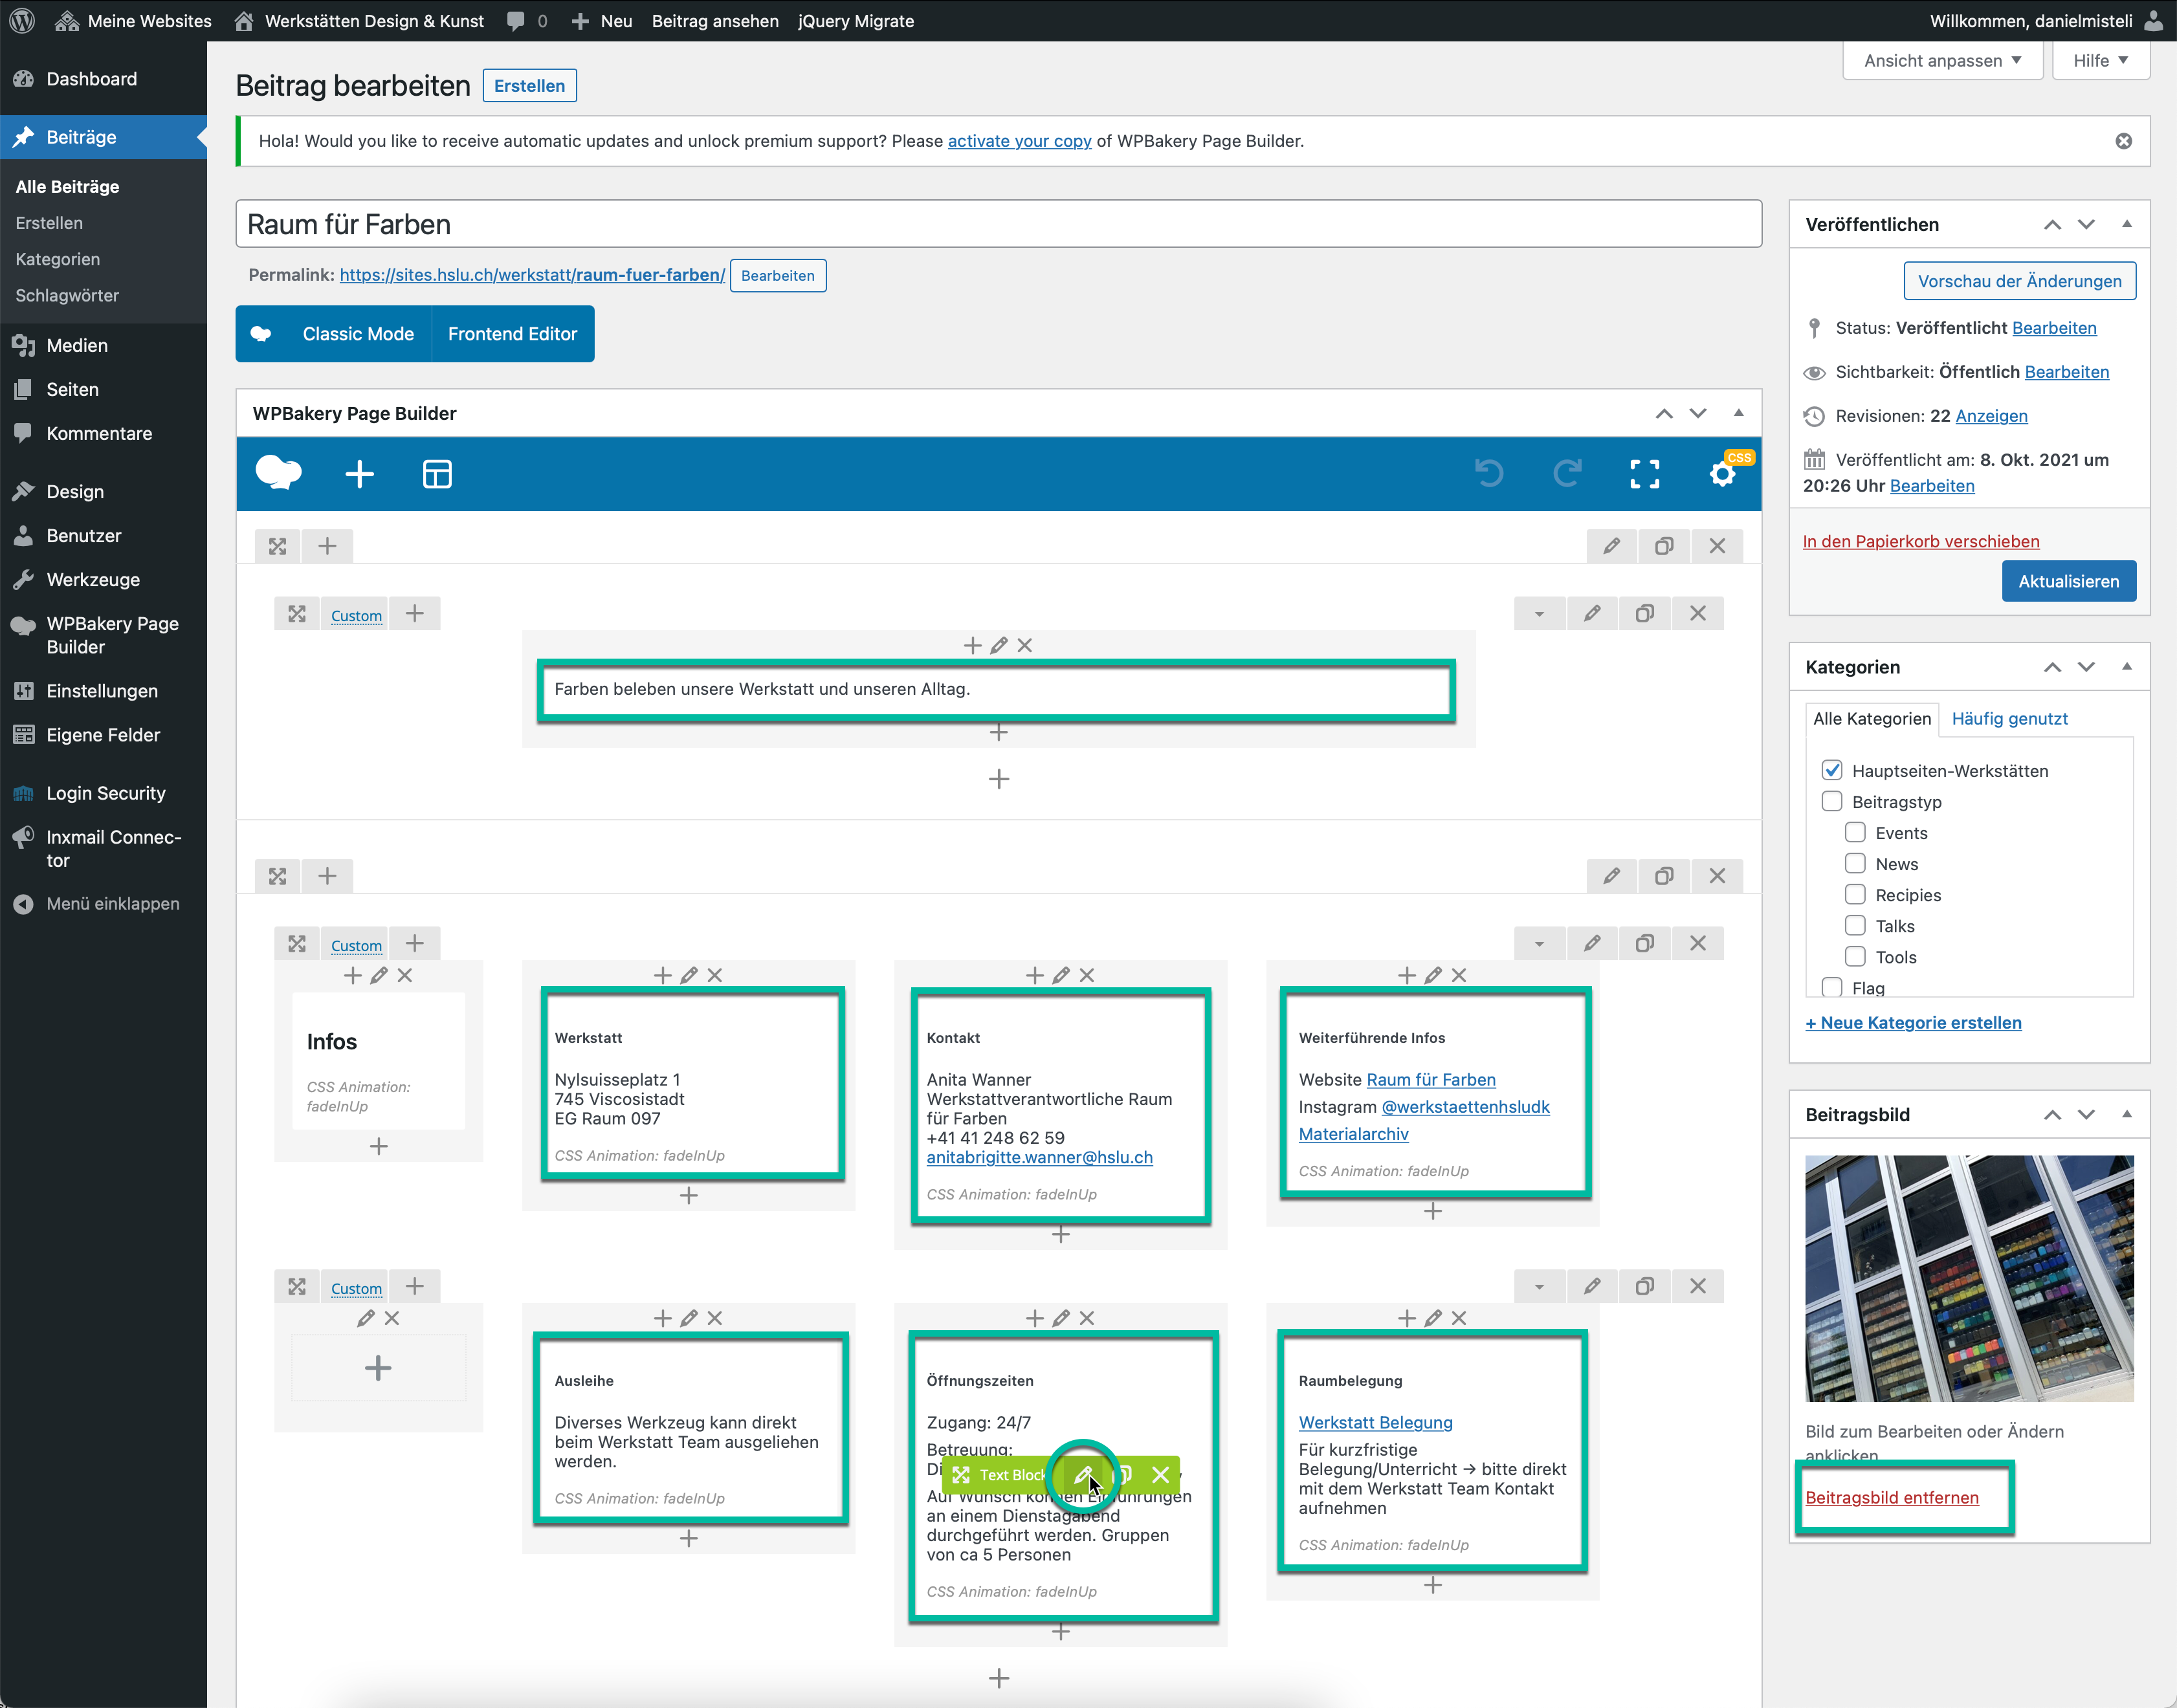Delete the first row using the X icon
2177x1708 pixels.
[x=1717, y=546]
